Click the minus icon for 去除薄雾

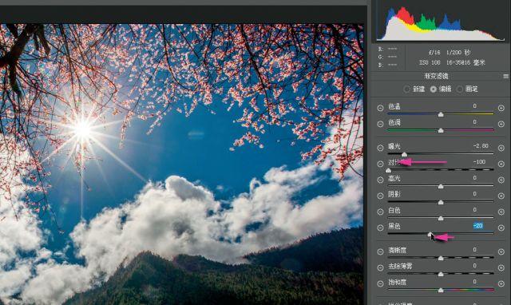point(380,267)
